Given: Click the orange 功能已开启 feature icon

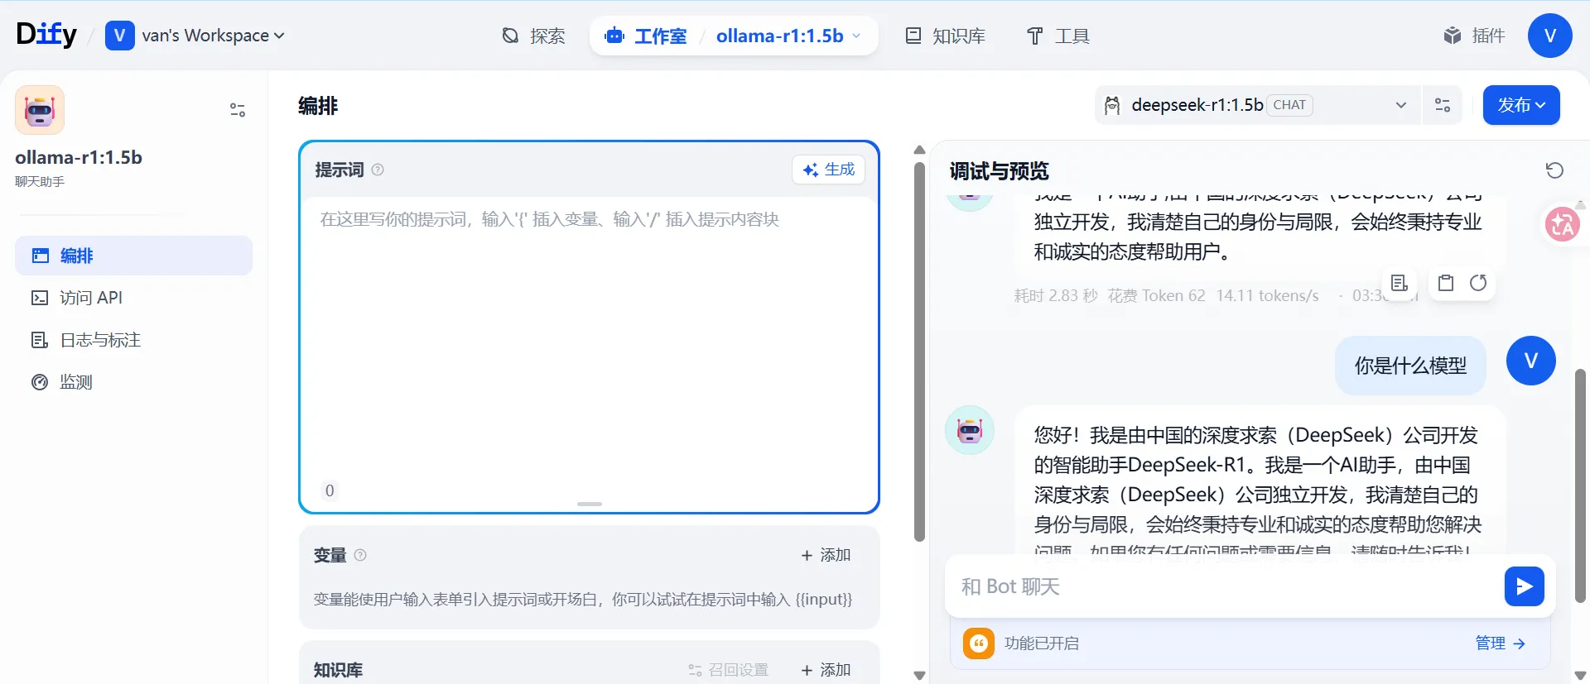Looking at the screenshot, I should (979, 643).
